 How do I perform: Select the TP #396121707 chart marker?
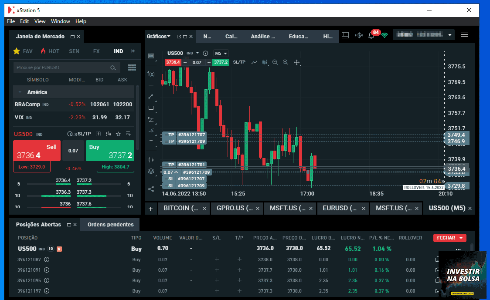[x=184, y=135]
